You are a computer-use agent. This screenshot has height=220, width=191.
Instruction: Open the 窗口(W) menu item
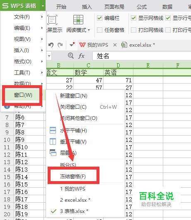click(x=23, y=95)
